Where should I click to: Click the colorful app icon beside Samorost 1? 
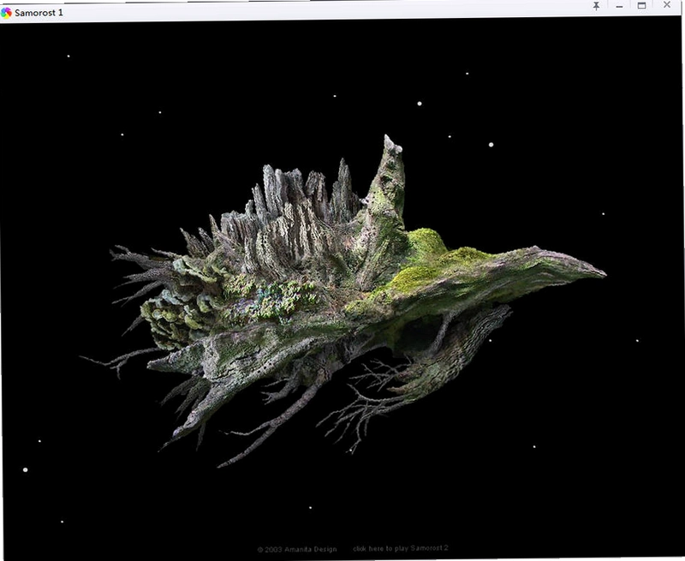pos(6,13)
